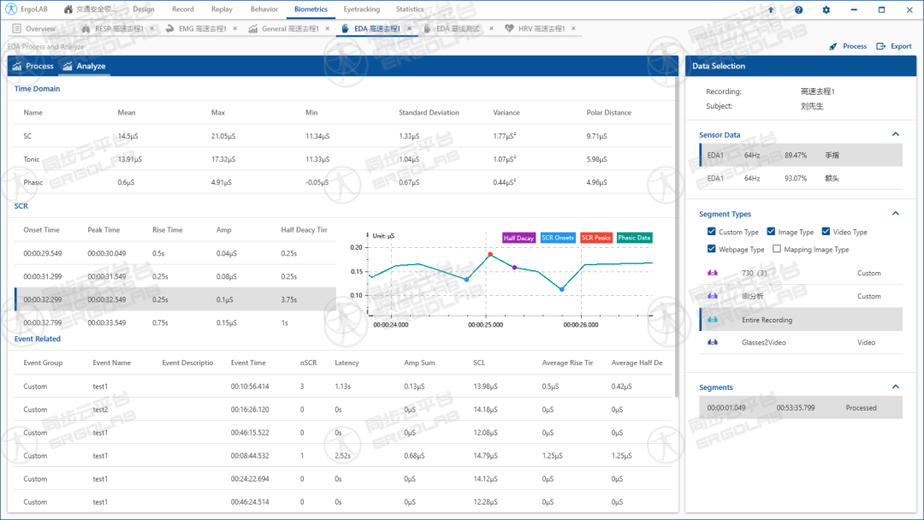Open the Eyetracking menu tab
The height and width of the screenshot is (520, 924).
pos(363,9)
